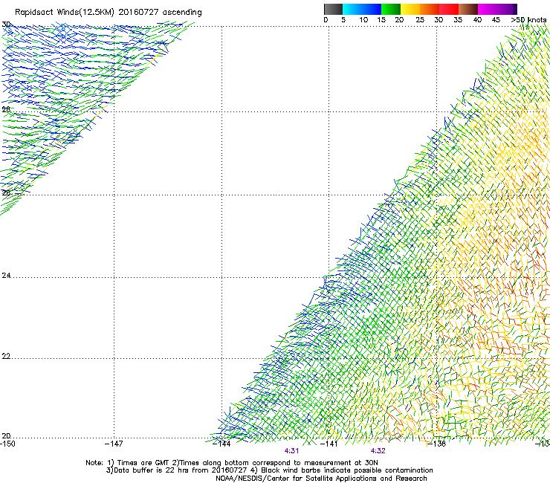
Task: Click longitude label -141
Action: (329, 444)
